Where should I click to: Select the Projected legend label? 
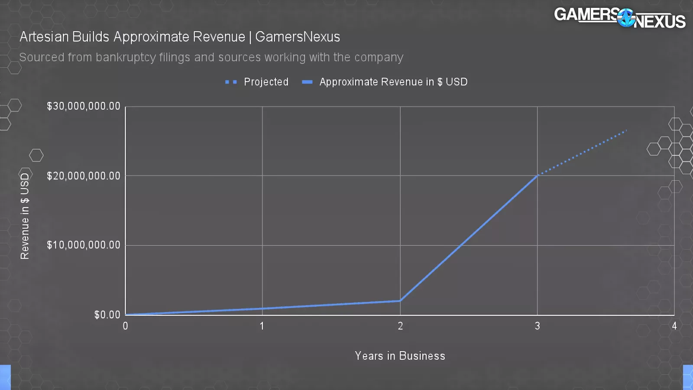[266, 82]
